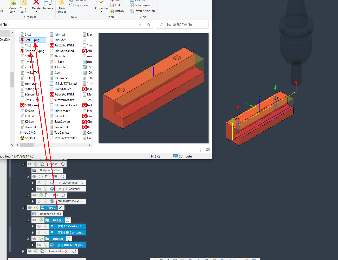Click the Bridgport EzTrak machine icon under Tennon
The image size is (338, 260).
tap(34, 170)
